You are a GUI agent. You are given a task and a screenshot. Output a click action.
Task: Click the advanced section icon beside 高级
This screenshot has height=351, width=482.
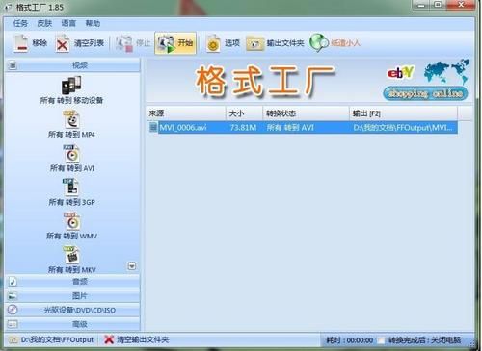[x=13, y=324]
